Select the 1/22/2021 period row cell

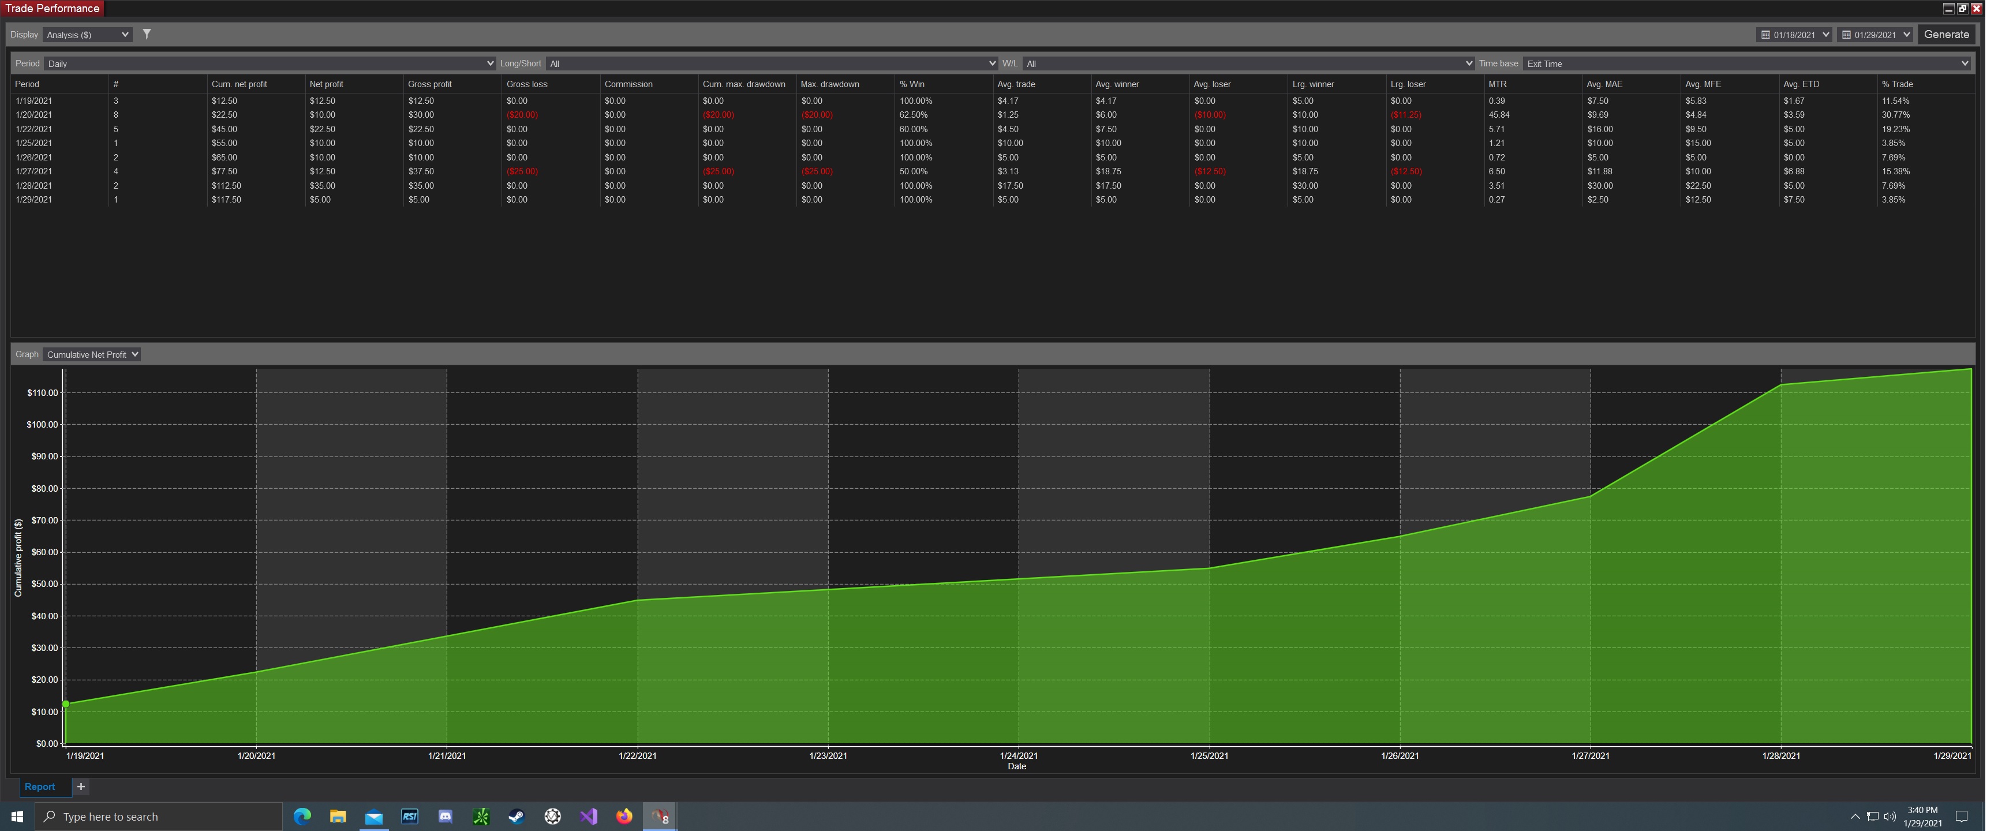pyautogui.click(x=33, y=129)
